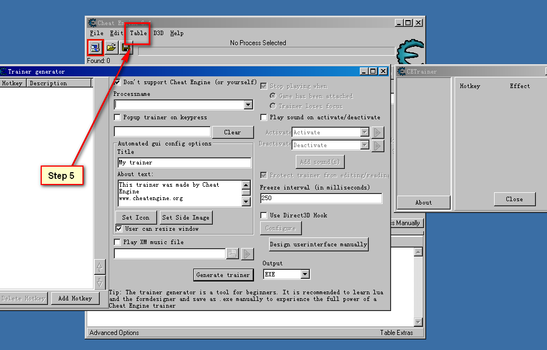The image size is (547, 350).
Task: Click the save floppy disk toolbar icon
Action: click(x=126, y=48)
